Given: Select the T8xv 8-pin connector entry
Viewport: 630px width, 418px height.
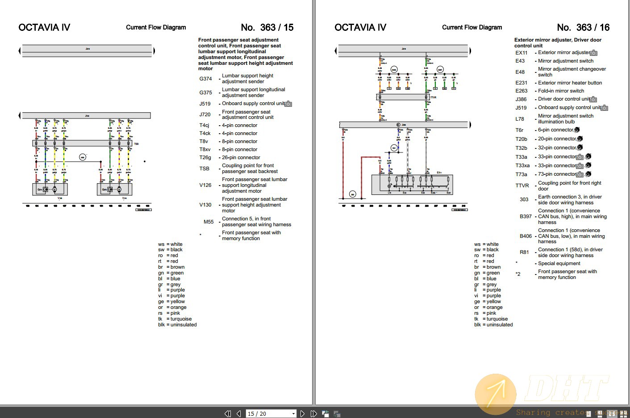Looking at the screenshot, I should coord(228,150).
